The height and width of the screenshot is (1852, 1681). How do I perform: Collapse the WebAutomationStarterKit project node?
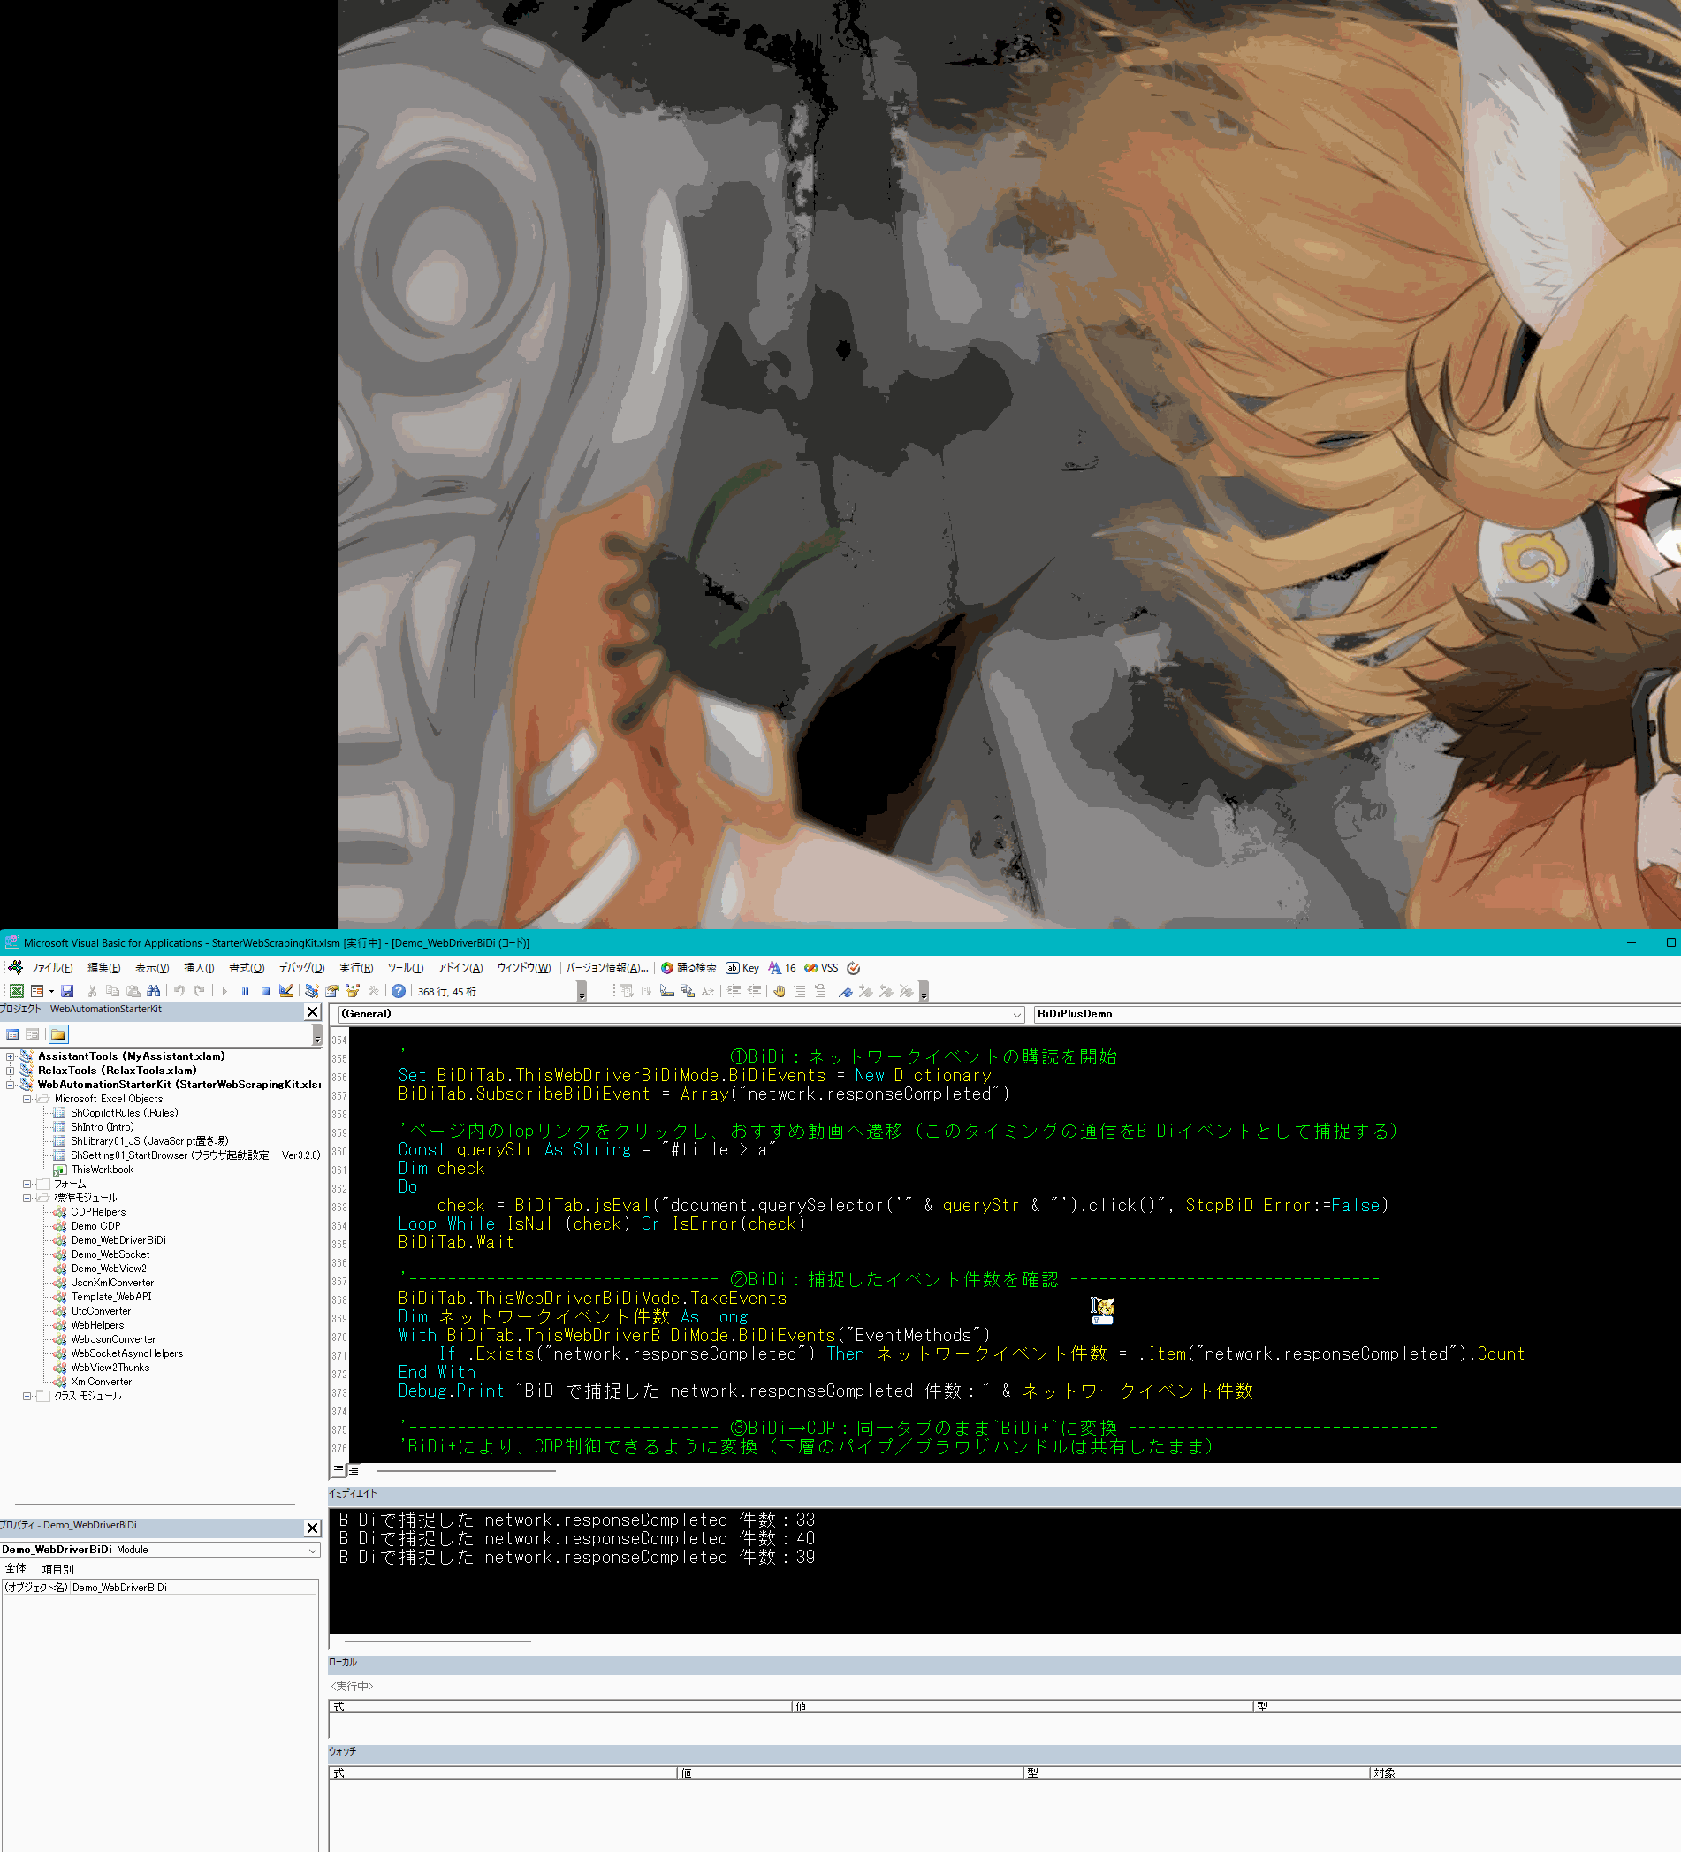click(10, 1085)
